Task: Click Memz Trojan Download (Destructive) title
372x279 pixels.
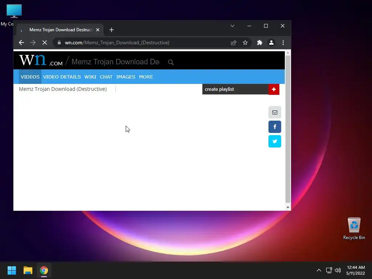Action: click(63, 89)
